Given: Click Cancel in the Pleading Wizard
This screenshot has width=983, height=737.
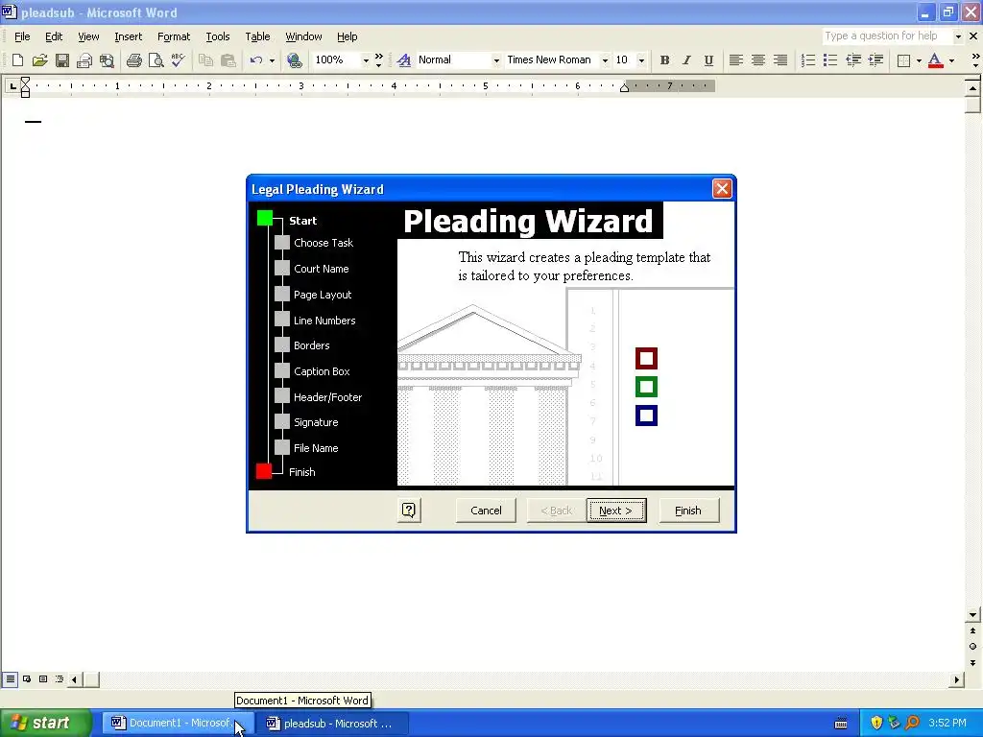Looking at the screenshot, I should (486, 511).
